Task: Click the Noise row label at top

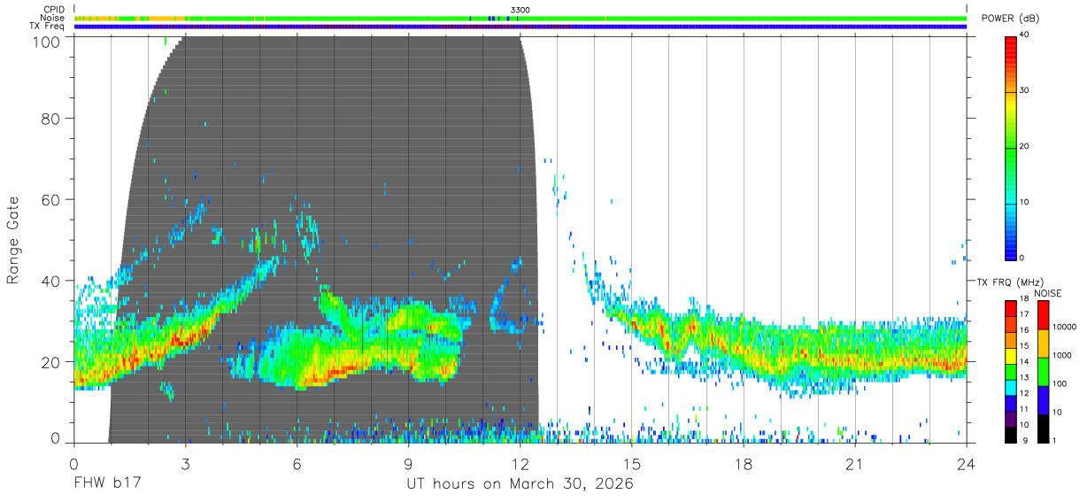Action: pos(52,18)
